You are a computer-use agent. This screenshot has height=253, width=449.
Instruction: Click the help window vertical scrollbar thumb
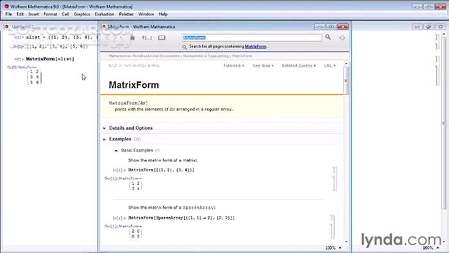346,80
